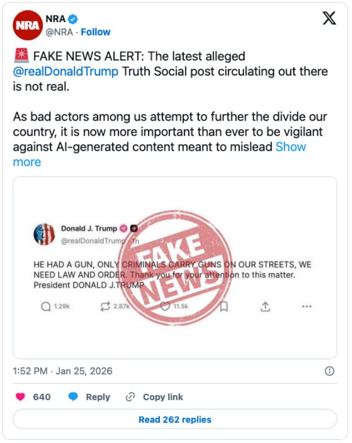Click the embedded post's share icon
Screen dimensions: 352x443
265,306
